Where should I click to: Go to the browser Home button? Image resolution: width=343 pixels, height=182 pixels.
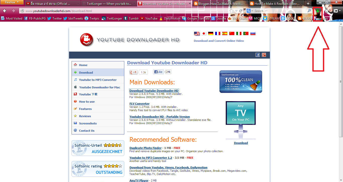click(327, 11)
